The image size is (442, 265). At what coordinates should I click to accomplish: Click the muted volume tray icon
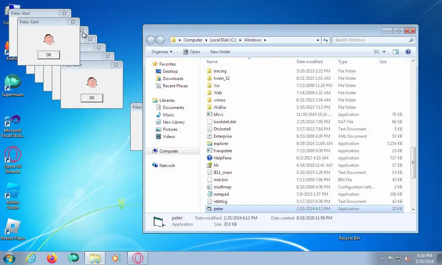407,258
